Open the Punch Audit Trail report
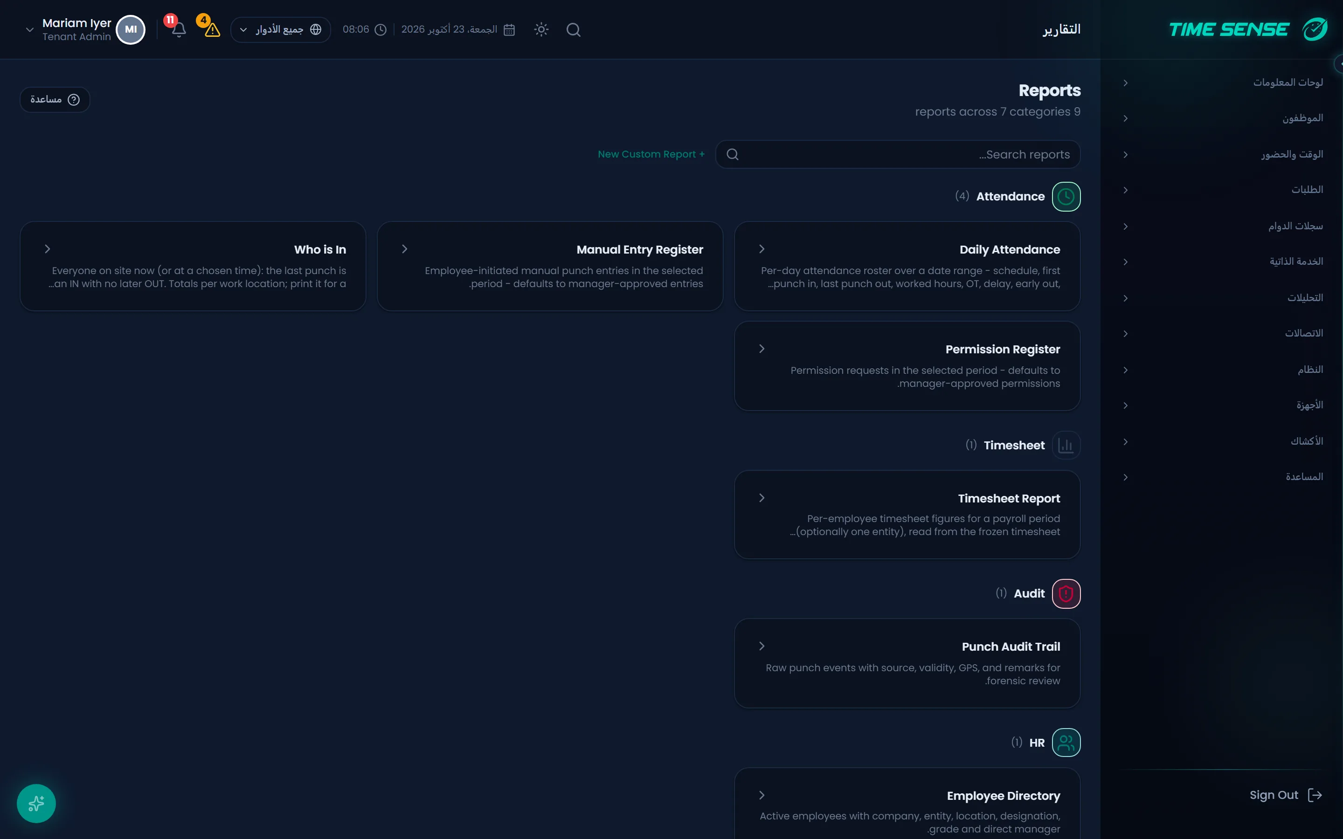The width and height of the screenshot is (1343, 839). tap(907, 663)
